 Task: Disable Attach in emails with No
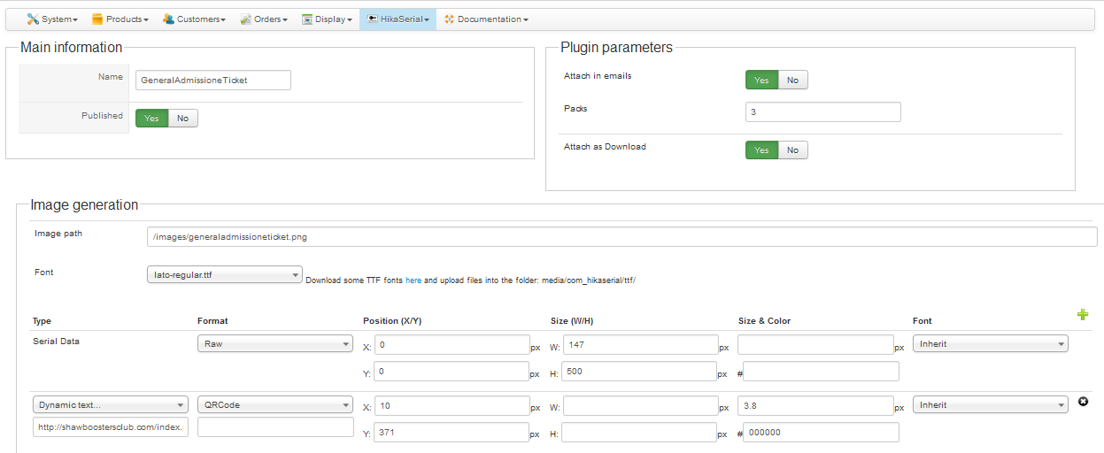point(792,81)
